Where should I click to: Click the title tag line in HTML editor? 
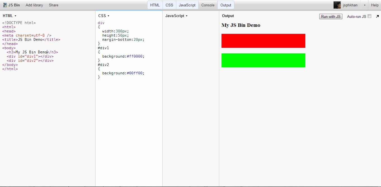pyautogui.click(x=31, y=40)
